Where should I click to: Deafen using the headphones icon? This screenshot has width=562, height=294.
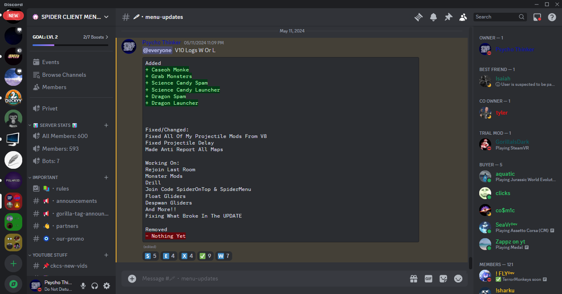[x=95, y=286]
